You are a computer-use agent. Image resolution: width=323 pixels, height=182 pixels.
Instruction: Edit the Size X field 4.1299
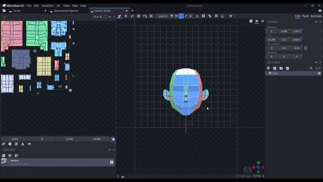[272, 39]
